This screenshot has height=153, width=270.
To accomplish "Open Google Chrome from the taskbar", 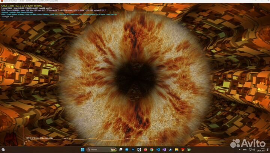I will click(151, 150).
